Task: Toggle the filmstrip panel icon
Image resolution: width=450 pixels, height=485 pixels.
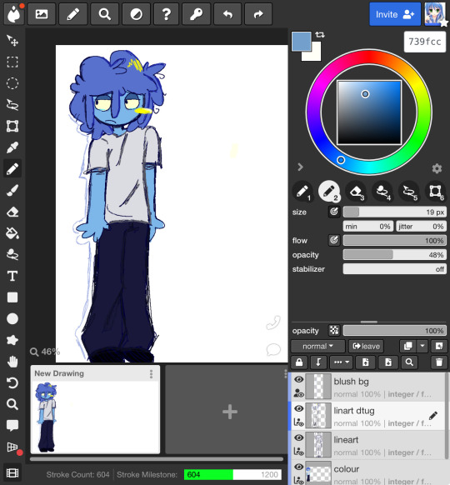Action: pyautogui.click(x=12, y=473)
